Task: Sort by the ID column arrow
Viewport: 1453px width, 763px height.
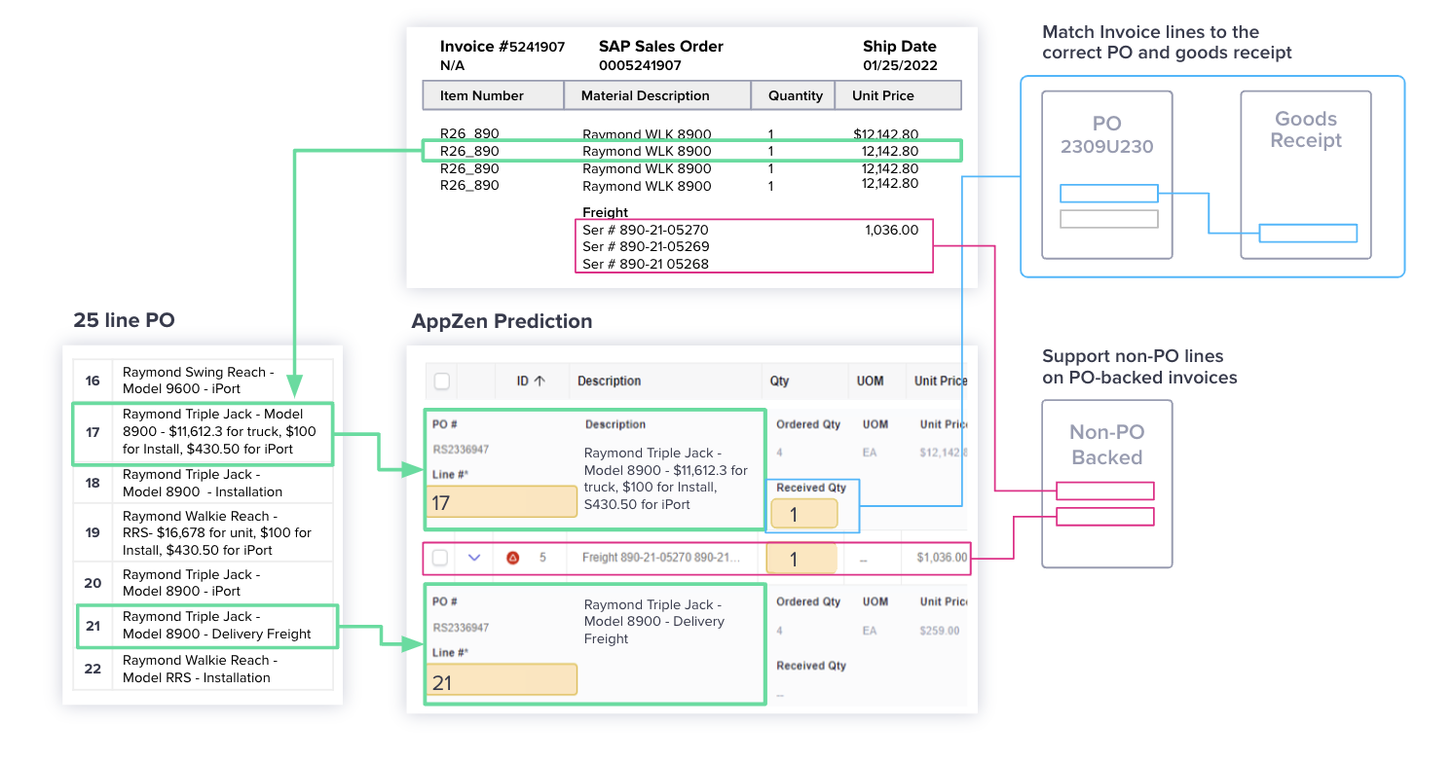Action: [x=540, y=381]
